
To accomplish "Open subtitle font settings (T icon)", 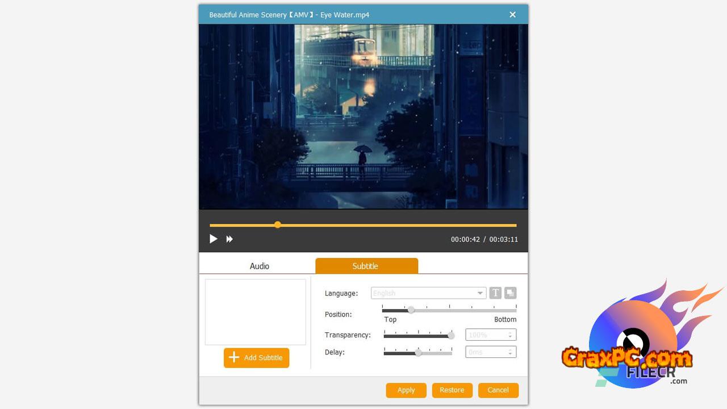I will coord(495,293).
